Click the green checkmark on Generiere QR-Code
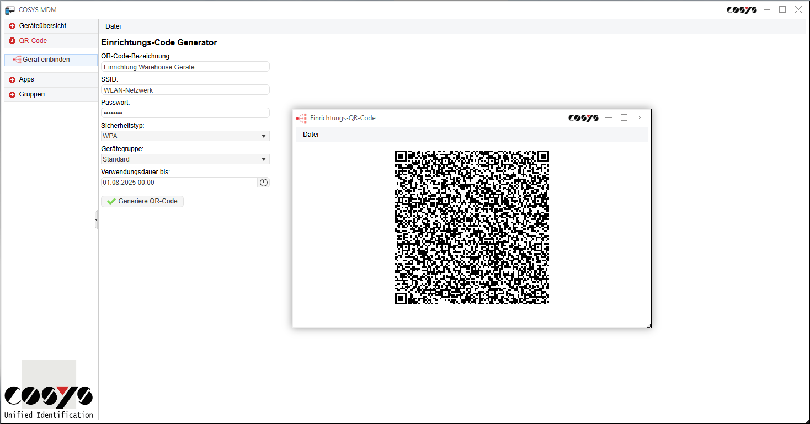The image size is (810, 424). coord(111,202)
